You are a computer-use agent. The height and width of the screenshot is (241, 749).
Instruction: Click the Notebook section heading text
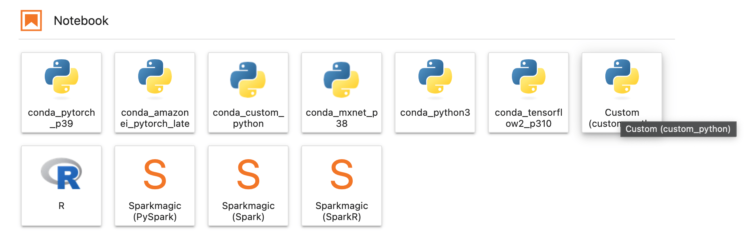(x=81, y=21)
